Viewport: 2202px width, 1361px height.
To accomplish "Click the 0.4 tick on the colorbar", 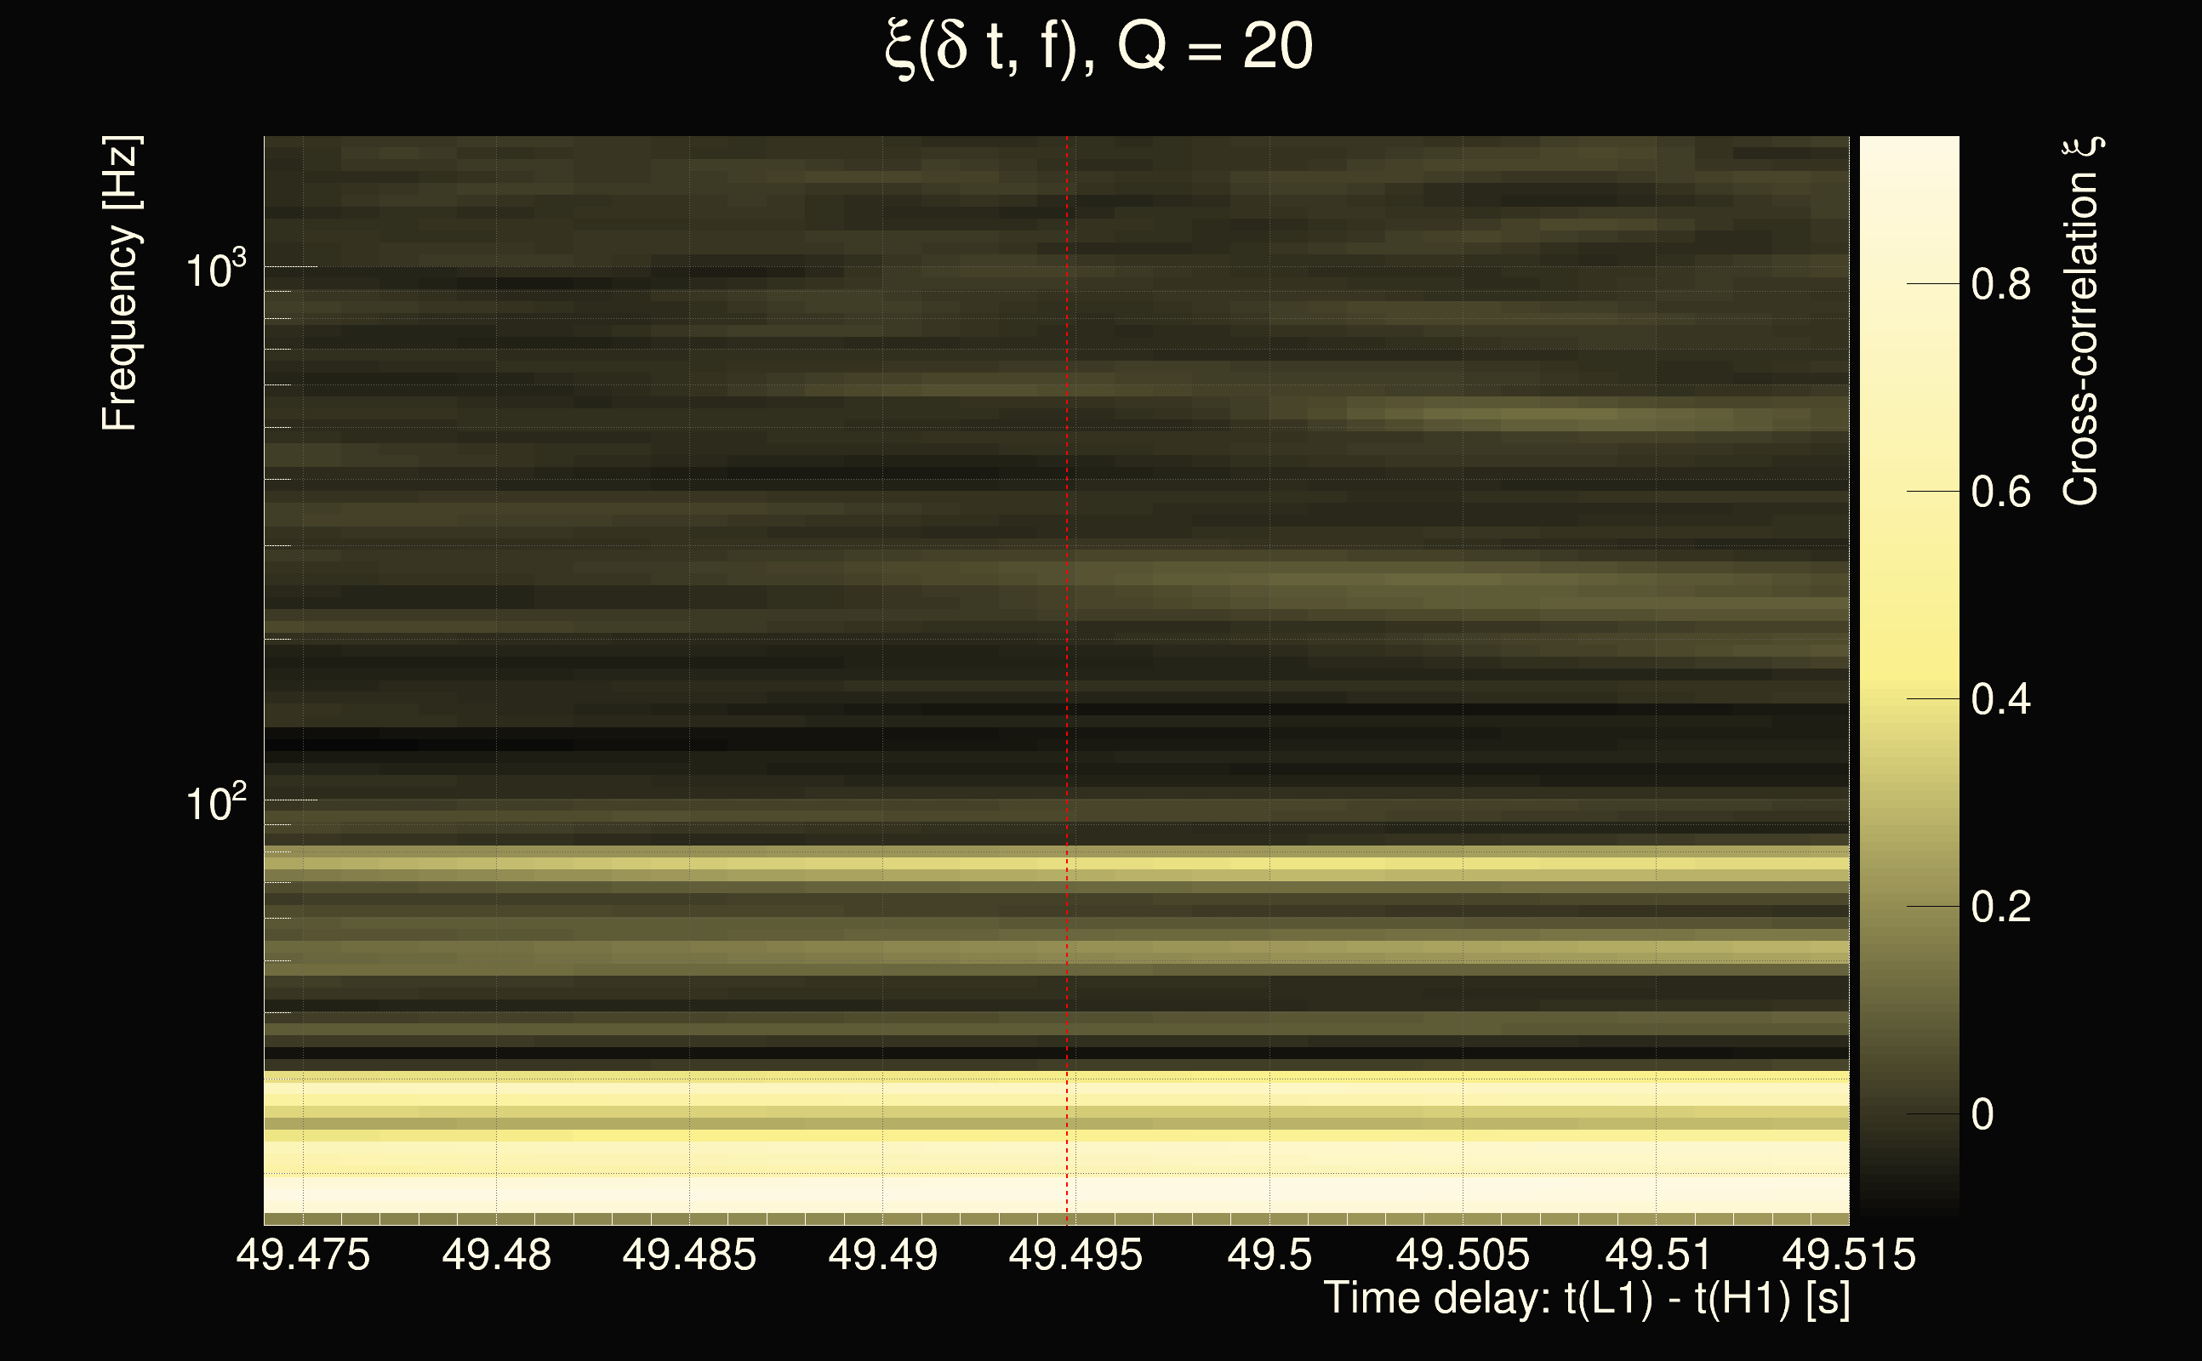I will (x=2000, y=699).
